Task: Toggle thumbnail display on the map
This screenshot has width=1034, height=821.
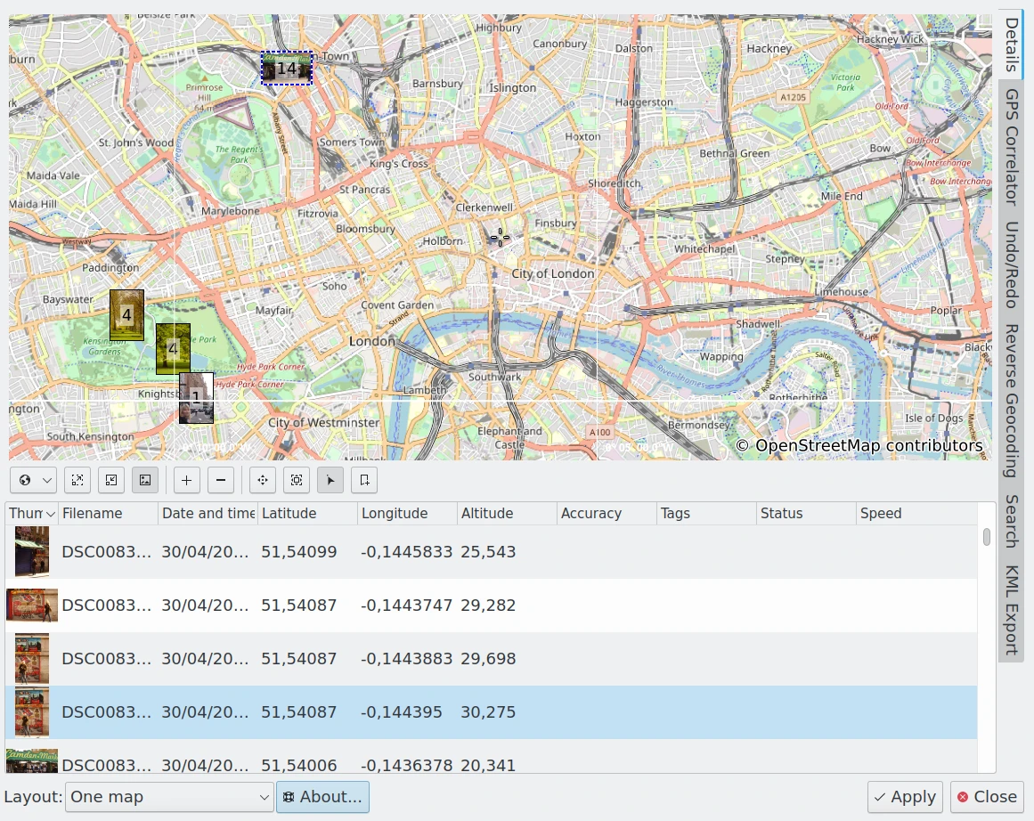Action: [145, 481]
